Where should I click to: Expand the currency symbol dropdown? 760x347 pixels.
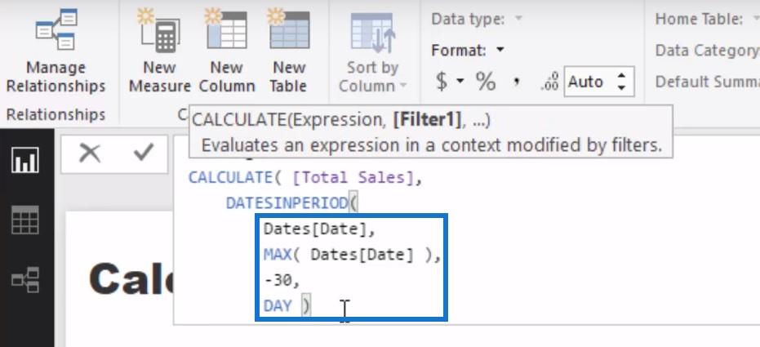460,82
